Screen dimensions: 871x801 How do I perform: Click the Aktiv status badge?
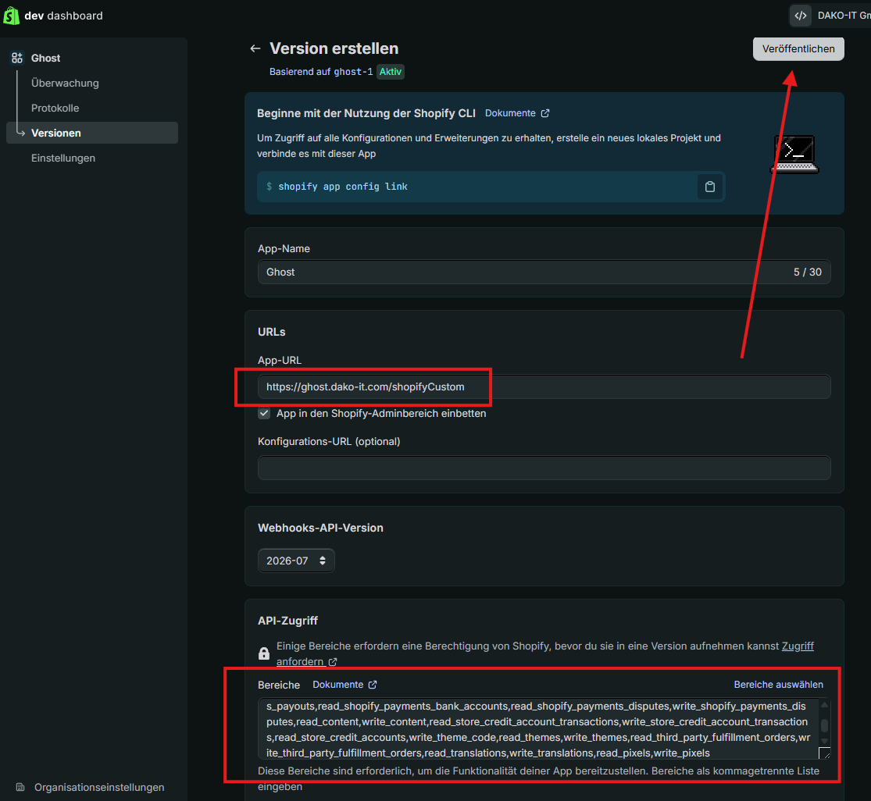(391, 72)
